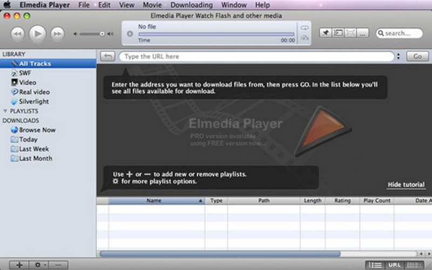Open the Elmedia Player application menu
The height and width of the screenshot is (270, 432).
[45, 5]
